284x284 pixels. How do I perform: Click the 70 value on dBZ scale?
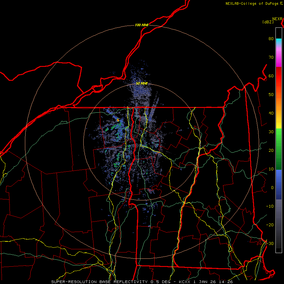pos(271,57)
